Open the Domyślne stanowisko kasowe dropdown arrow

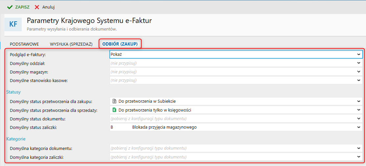coord(359,80)
